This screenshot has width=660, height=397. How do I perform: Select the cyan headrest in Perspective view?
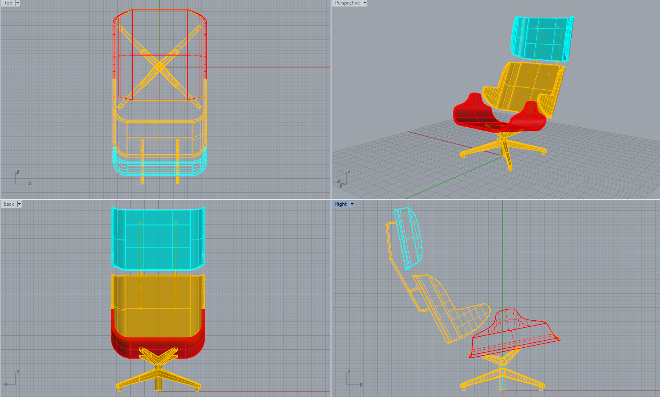pyautogui.click(x=539, y=39)
